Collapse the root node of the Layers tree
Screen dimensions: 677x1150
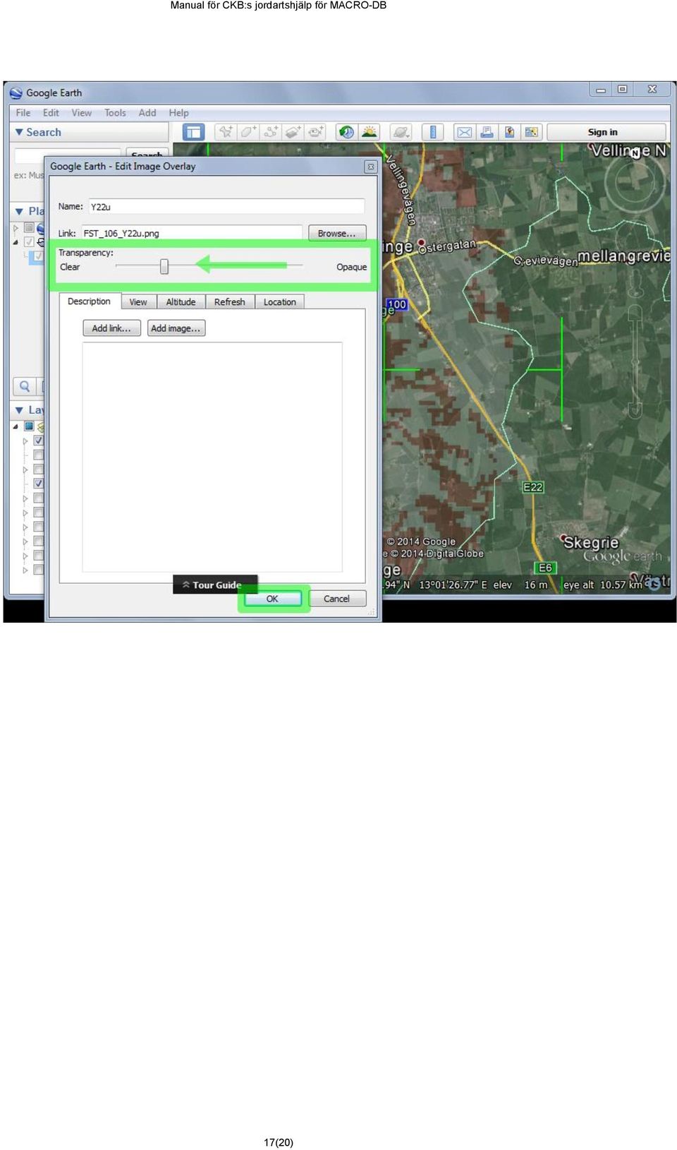16,426
